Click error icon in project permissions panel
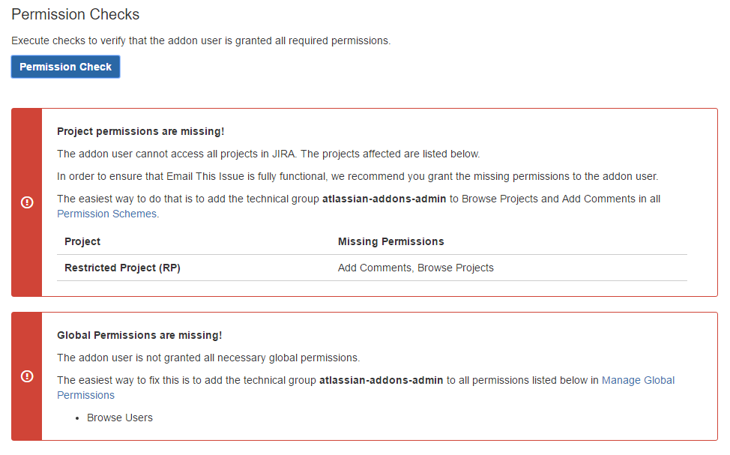The image size is (730, 455). pyautogui.click(x=27, y=202)
